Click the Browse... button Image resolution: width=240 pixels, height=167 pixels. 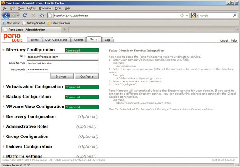point(62,76)
